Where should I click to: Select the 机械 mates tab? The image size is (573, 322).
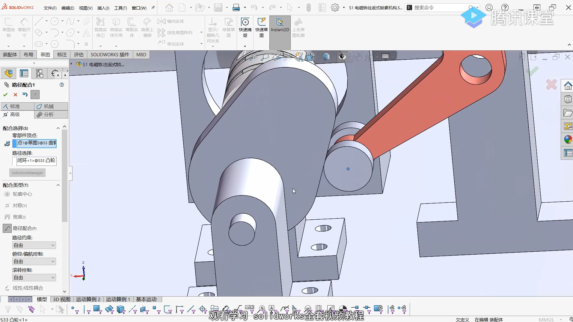tap(51, 106)
